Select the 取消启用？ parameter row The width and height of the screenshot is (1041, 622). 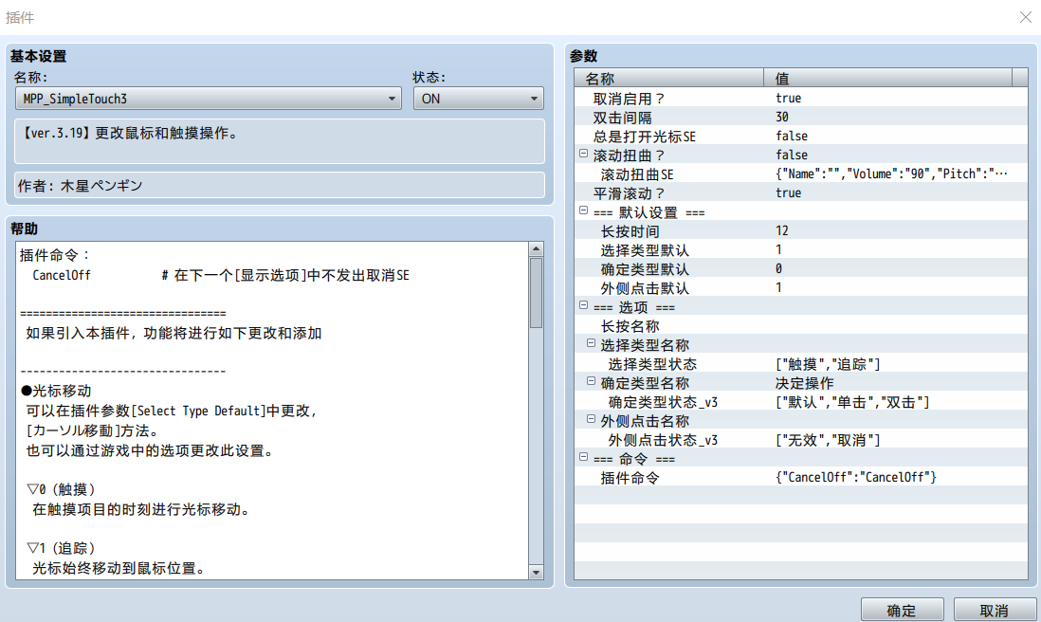(801, 99)
